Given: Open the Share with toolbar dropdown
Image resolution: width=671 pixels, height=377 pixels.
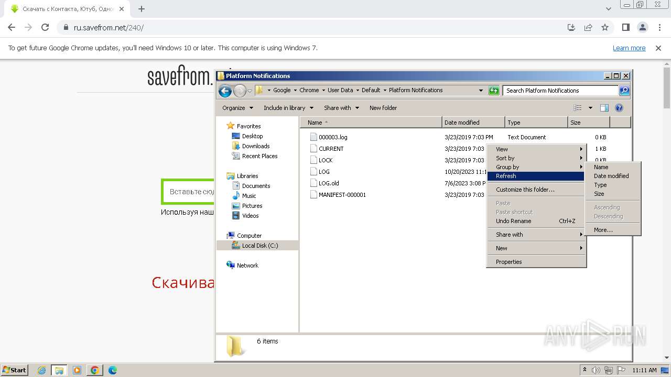Looking at the screenshot, I should [x=341, y=108].
